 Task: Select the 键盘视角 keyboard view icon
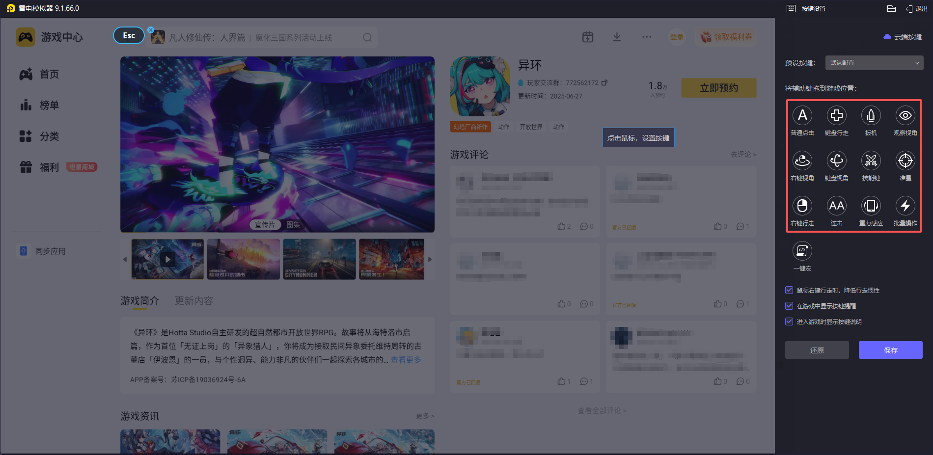click(x=837, y=161)
